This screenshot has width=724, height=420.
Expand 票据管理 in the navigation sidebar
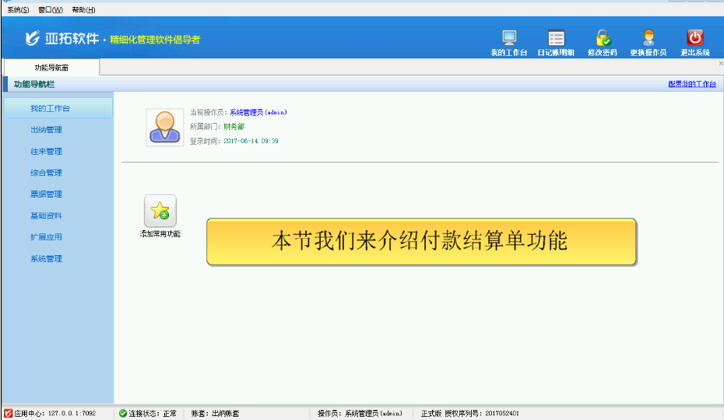(46, 194)
